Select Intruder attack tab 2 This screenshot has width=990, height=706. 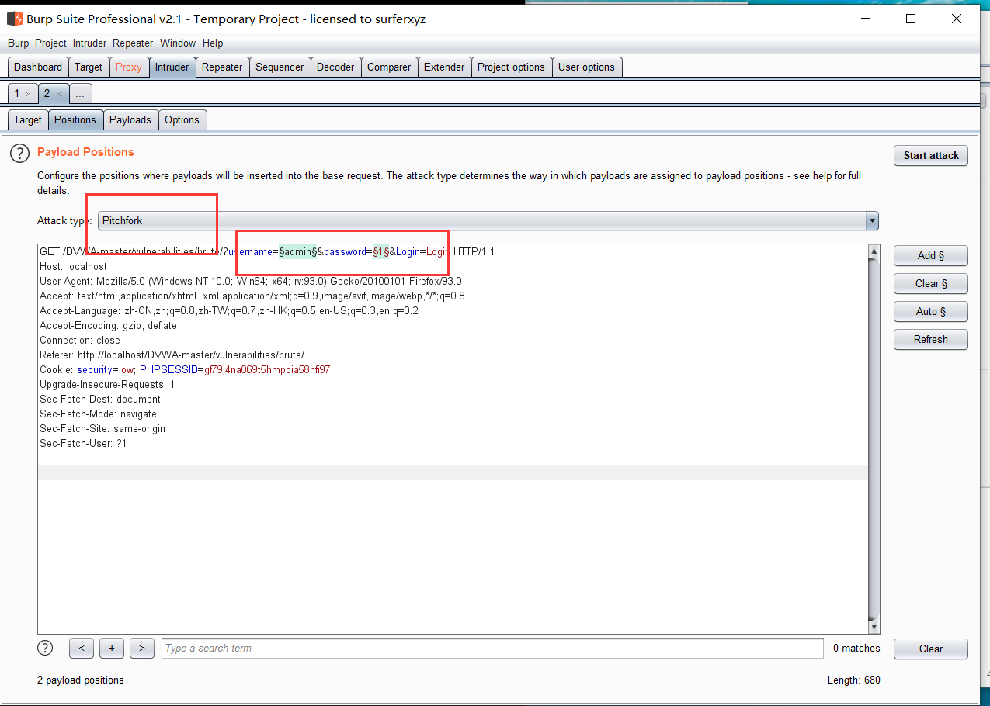(x=47, y=94)
